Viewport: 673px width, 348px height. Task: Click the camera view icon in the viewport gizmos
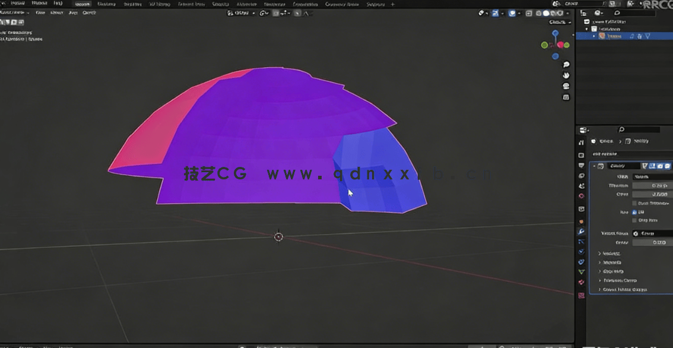pos(566,85)
